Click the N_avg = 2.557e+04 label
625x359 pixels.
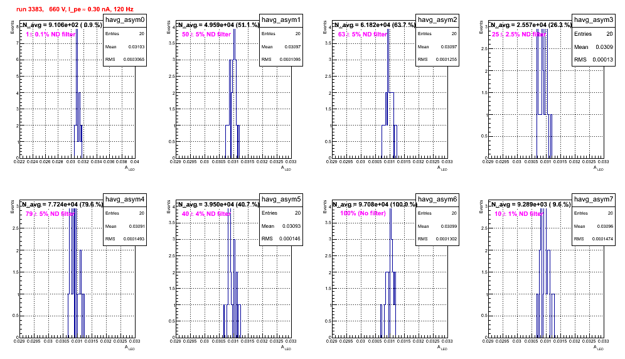pos(531,24)
